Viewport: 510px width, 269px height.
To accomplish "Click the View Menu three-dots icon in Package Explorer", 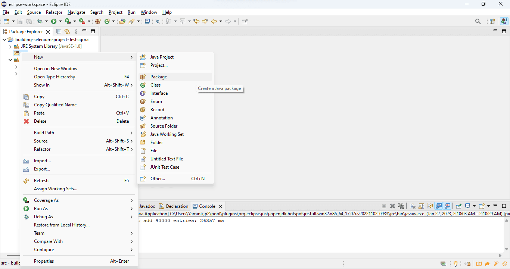I will point(76,32).
